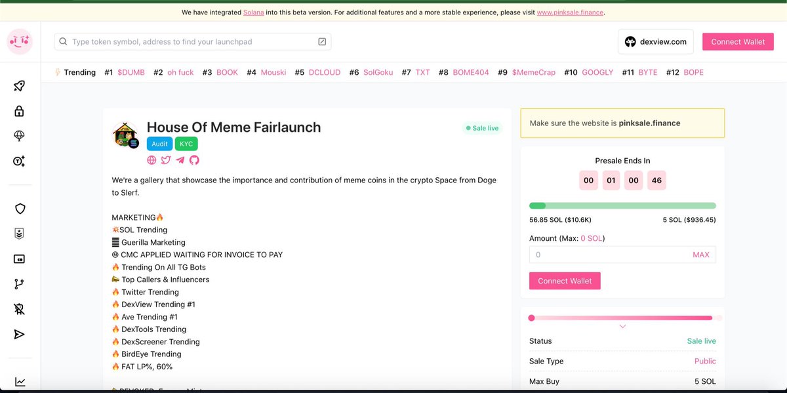Click the DexView Trending #1 line

153,304
